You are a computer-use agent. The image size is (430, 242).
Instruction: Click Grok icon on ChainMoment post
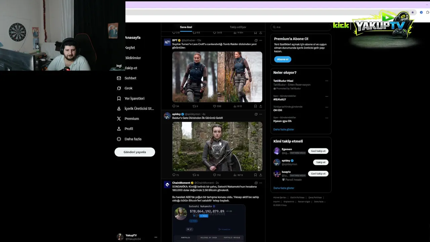coord(256,183)
